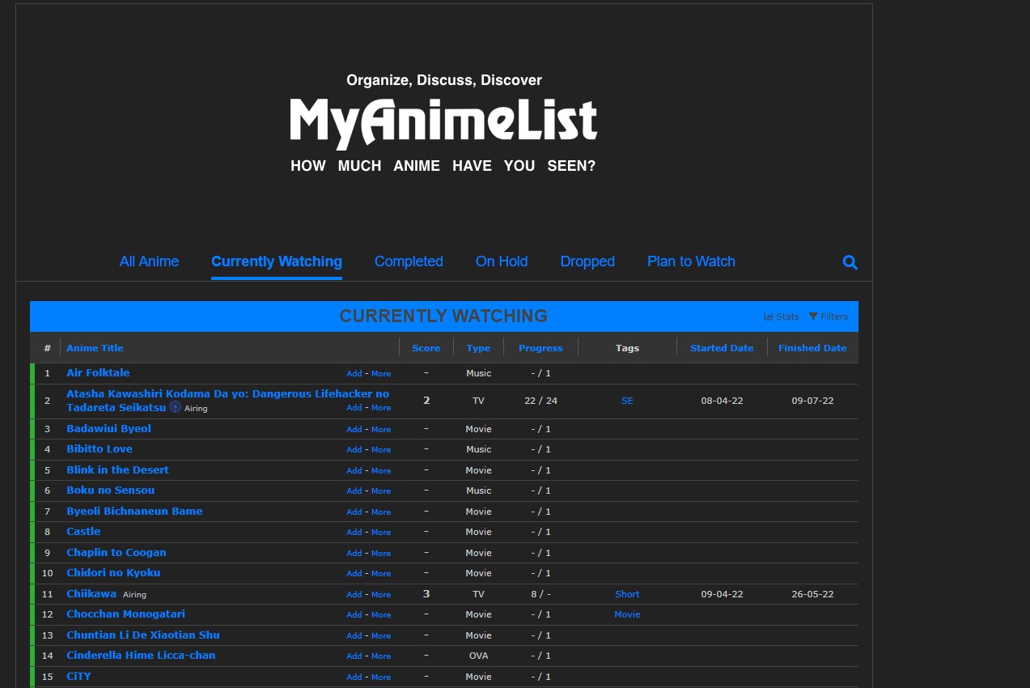Open the Castle anime title

(x=83, y=532)
